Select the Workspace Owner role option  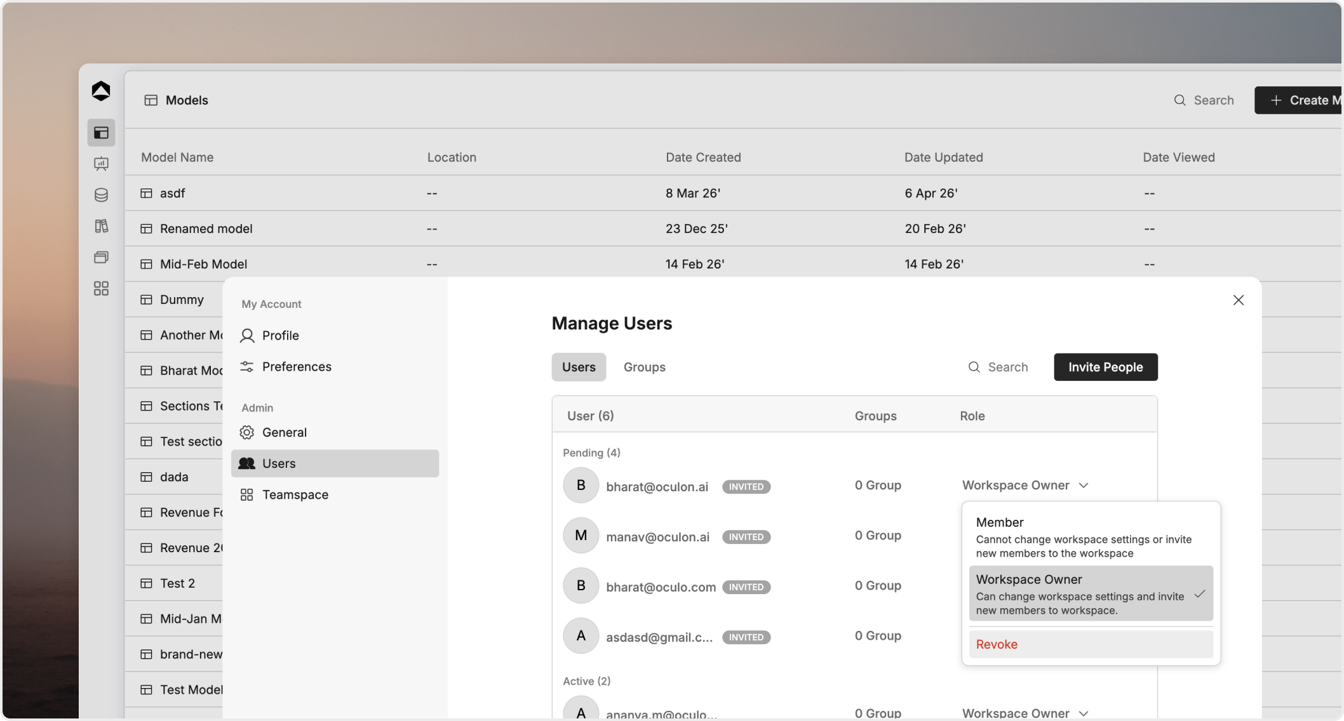[1091, 594]
